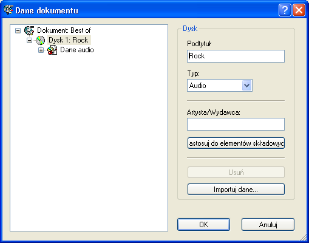
Task: Collapse the Dokument: Best of tree node
Action: pos(18,30)
